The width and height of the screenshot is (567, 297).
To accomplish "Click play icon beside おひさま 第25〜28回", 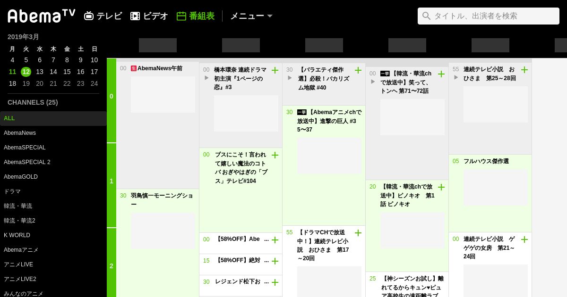I will [x=456, y=77].
